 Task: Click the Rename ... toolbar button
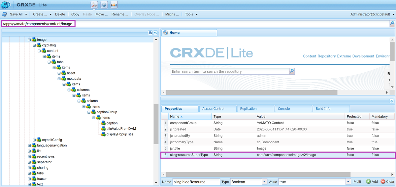[x=120, y=14]
